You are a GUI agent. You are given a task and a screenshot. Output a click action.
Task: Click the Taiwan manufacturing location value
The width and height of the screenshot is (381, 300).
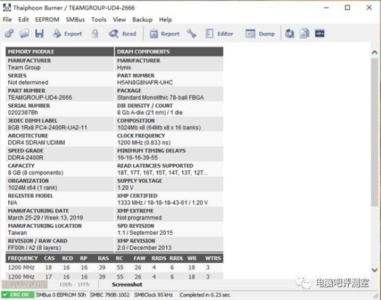[x=17, y=233]
